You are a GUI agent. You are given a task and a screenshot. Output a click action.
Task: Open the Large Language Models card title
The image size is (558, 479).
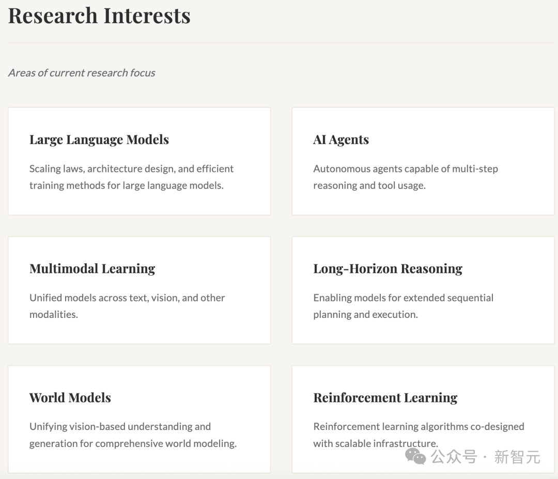99,139
